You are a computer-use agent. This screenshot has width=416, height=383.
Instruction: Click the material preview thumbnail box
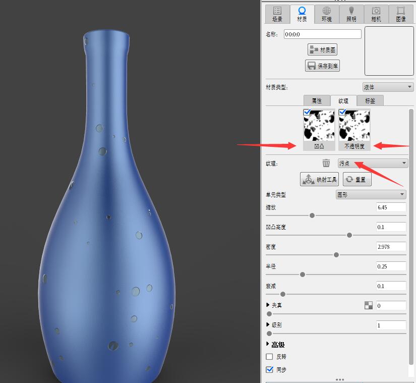coord(389,51)
